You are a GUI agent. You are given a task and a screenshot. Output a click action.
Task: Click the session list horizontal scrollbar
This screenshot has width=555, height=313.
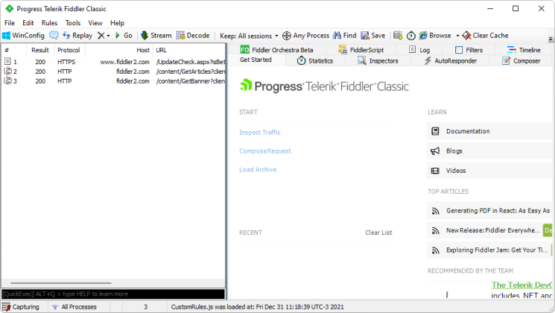61,283
